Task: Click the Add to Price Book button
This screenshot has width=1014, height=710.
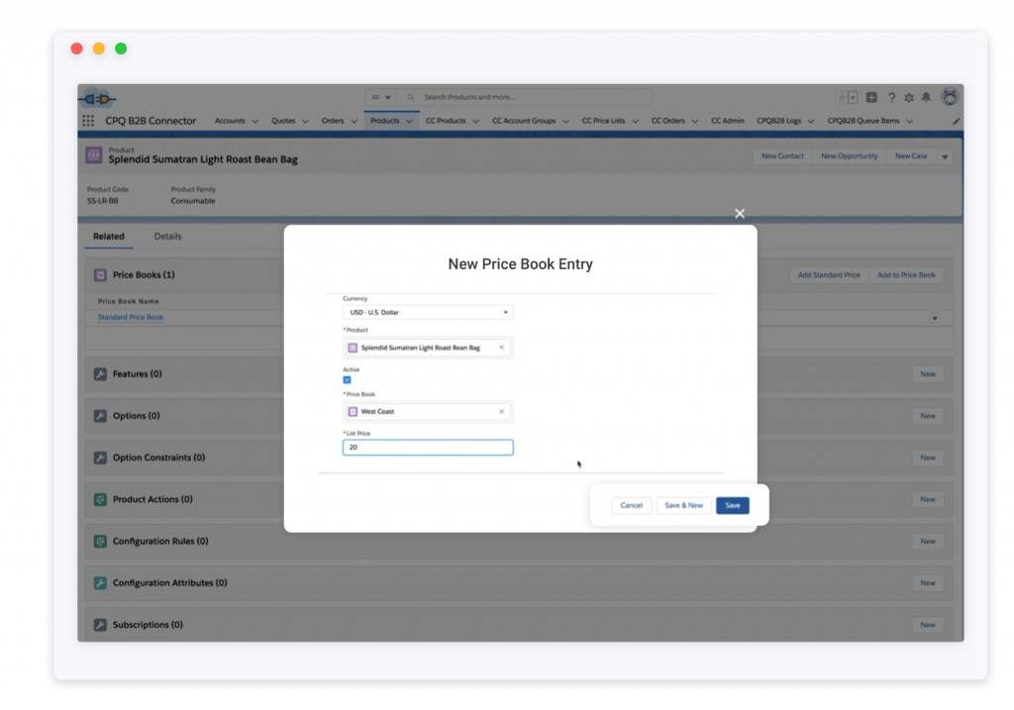Action: [x=906, y=275]
